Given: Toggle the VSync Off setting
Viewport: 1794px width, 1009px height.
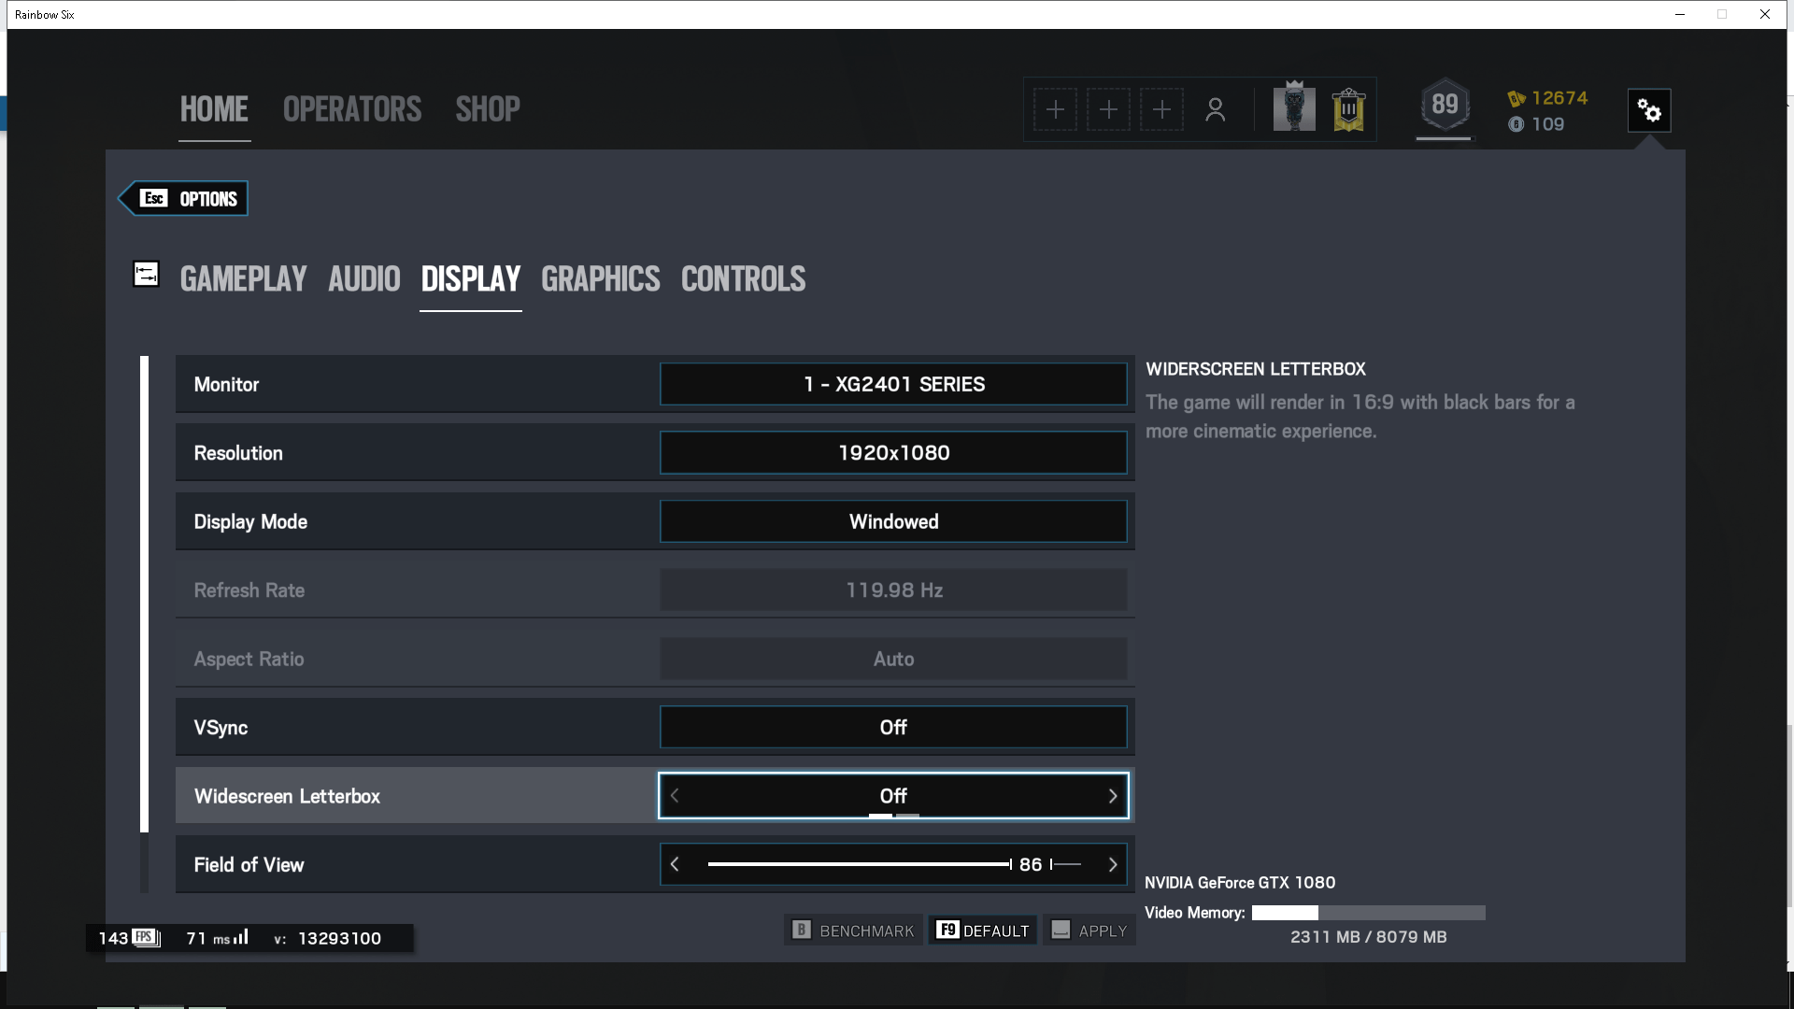Looking at the screenshot, I should coord(893,727).
